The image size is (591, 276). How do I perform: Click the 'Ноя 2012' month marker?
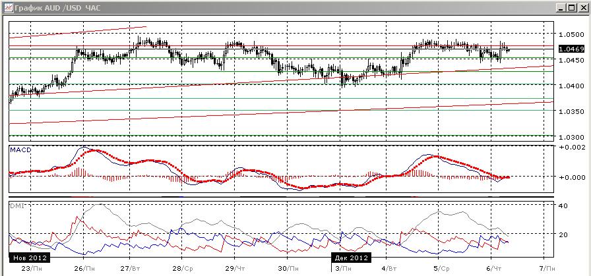click(x=30, y=258)
